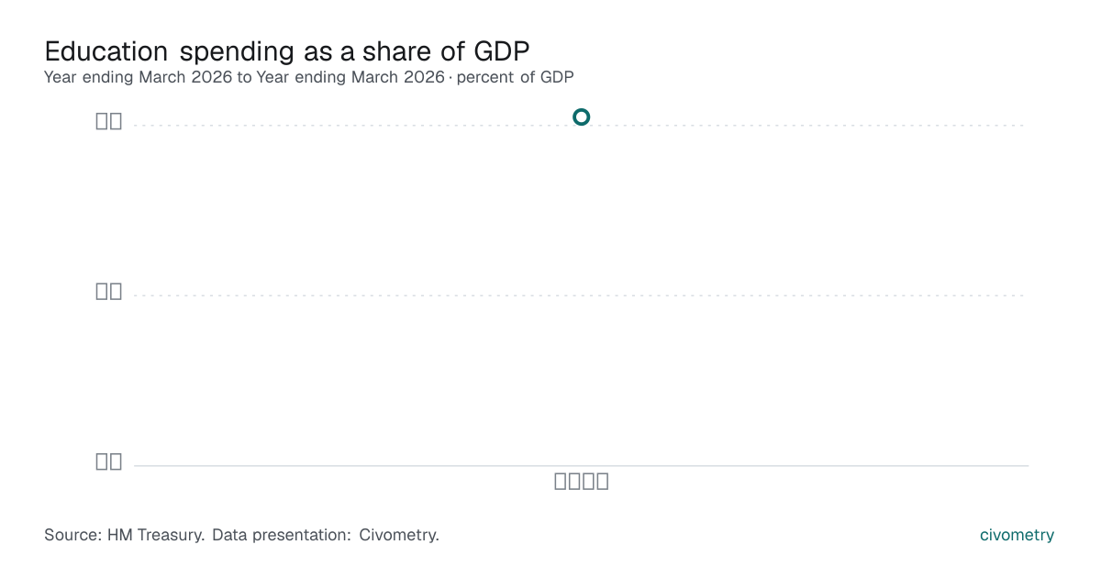Click the 'Data presentation: Civometry' credit

point(326,535)
